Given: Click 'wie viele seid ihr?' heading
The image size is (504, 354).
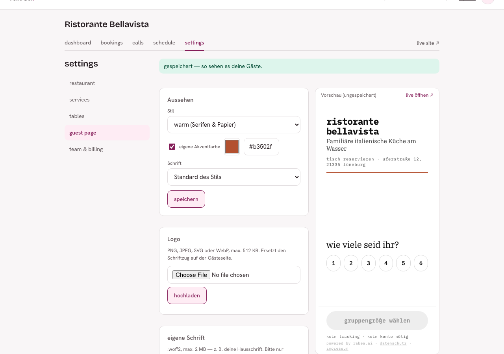Looking at the screenshot, I should click(x=363, y=245).
